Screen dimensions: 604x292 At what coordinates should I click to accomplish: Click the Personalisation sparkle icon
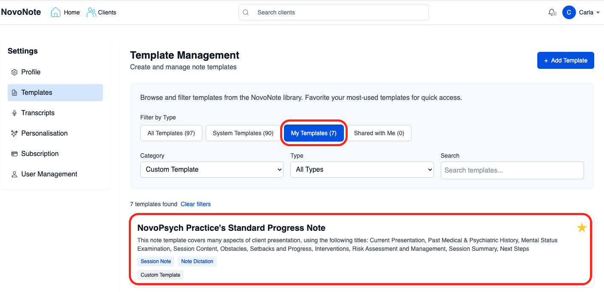click(14, 133)
